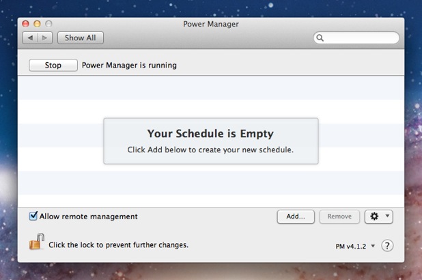The image size is (422, 280).
Task: Select the Your Schedule is Empty heading
Action: (210, 134)
